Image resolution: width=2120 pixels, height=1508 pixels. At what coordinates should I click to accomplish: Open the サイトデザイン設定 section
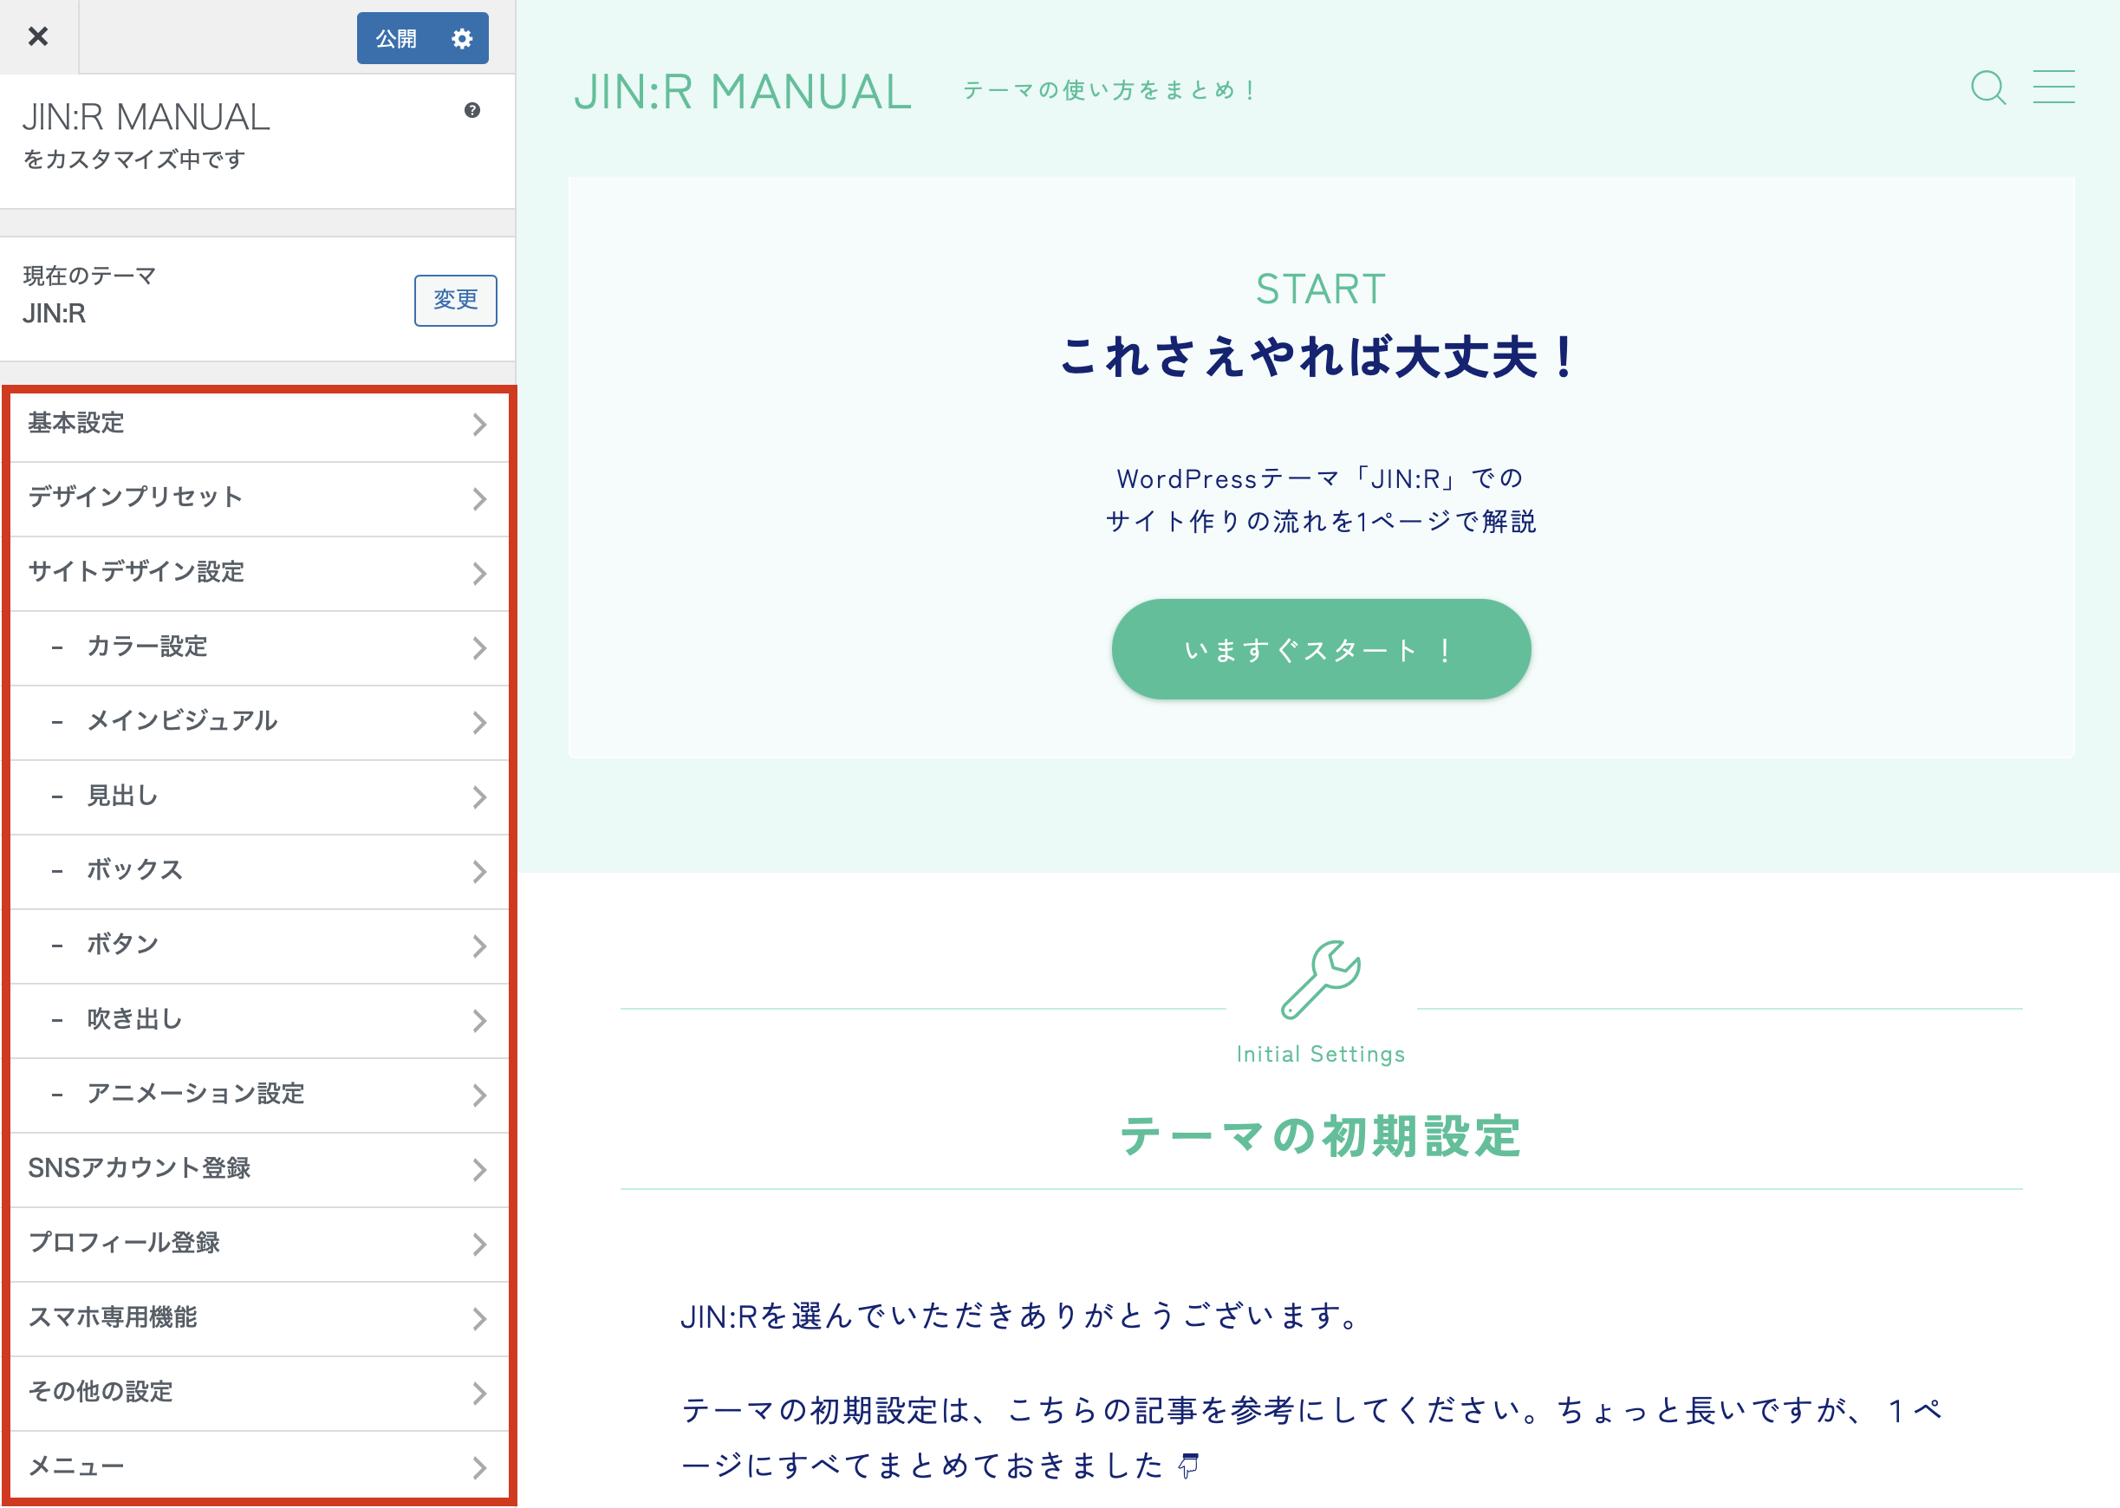pos(259,573)
